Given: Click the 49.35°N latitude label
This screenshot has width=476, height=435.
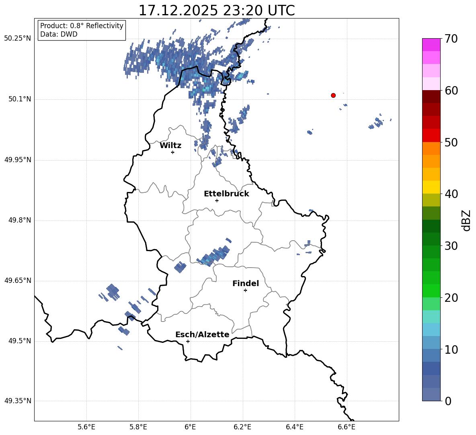Looking at the screenshot, I should pyautogui.click(x=18, y=401).
